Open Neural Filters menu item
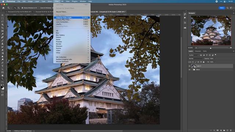The width and height of the screenshot is (235, 132). pos(72,12)
